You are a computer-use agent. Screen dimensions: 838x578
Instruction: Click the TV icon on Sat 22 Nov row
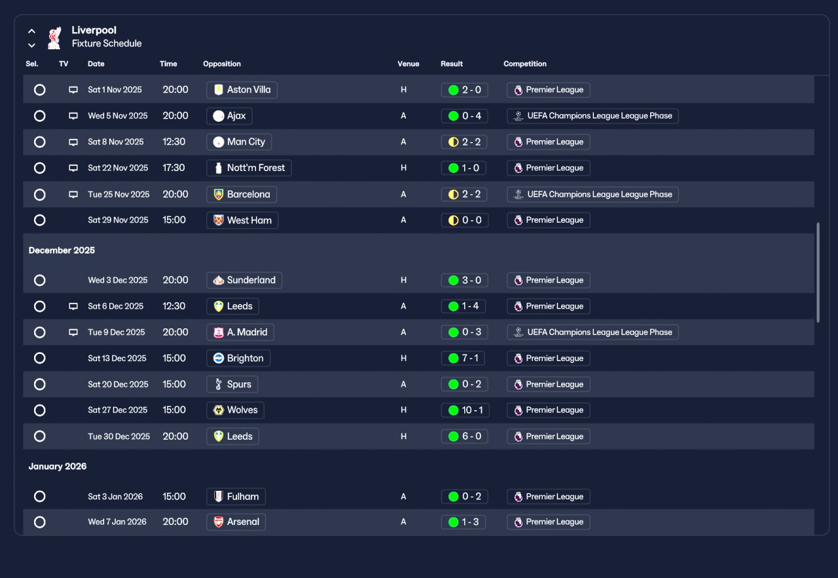[x=73, y=168]
